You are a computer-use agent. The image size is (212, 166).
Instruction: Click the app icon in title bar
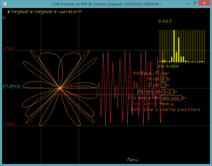[x=4, y=4]
